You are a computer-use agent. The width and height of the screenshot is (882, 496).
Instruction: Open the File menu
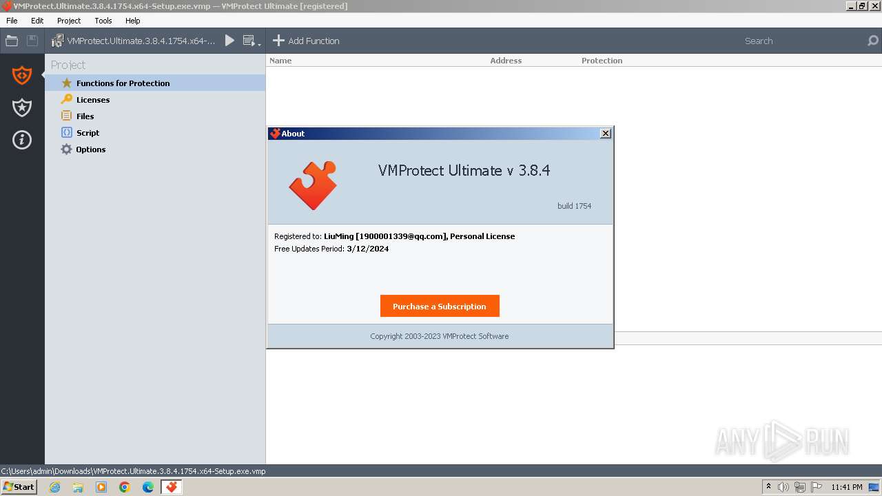[12, 21]
